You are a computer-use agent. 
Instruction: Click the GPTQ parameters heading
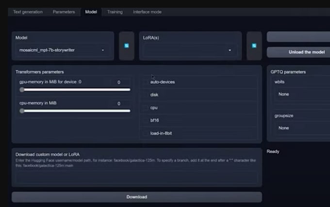point(288,72)
